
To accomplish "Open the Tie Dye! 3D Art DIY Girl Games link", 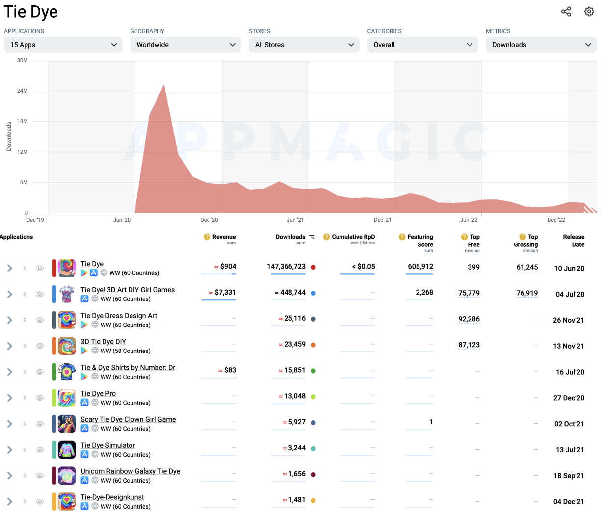I will tap(128, 290).
